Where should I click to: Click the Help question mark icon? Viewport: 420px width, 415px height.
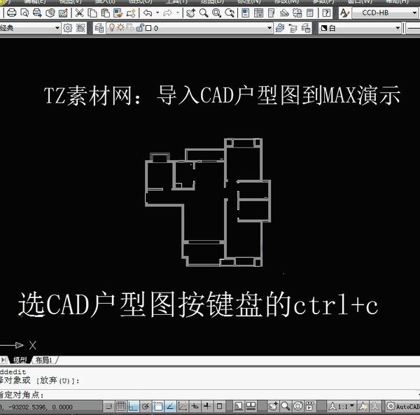click(326, 13)
